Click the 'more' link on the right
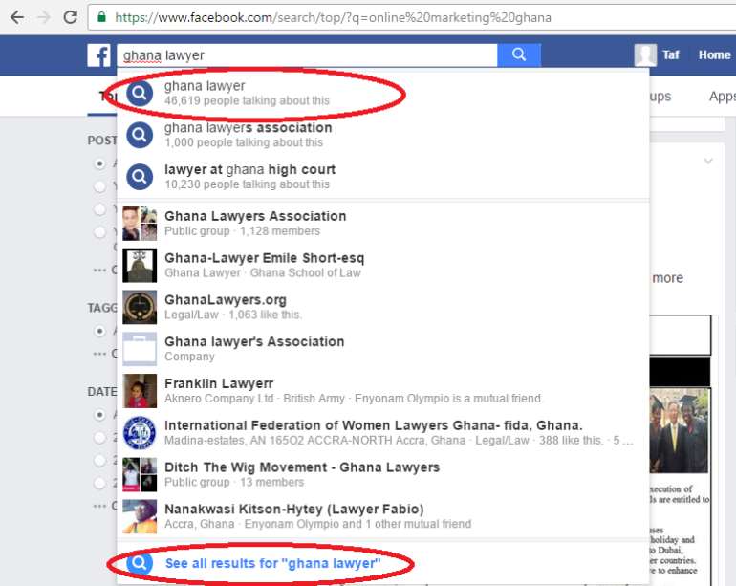 (667, 278)
